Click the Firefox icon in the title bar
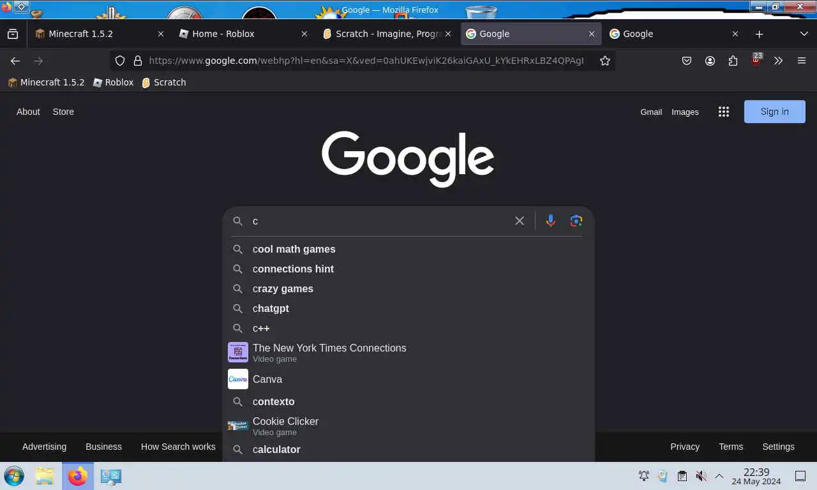Screen dimensions: 817x490 point(6,7)
